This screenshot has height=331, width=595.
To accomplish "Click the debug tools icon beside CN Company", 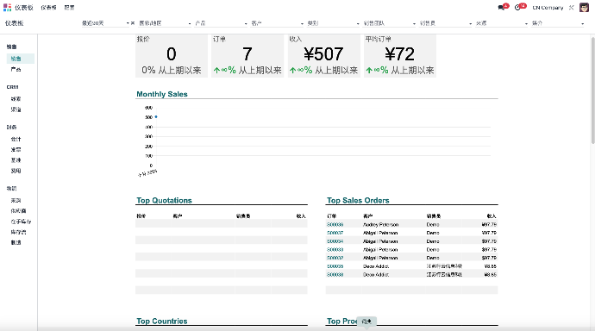I will pyautogui.click(x=571, y=8).
